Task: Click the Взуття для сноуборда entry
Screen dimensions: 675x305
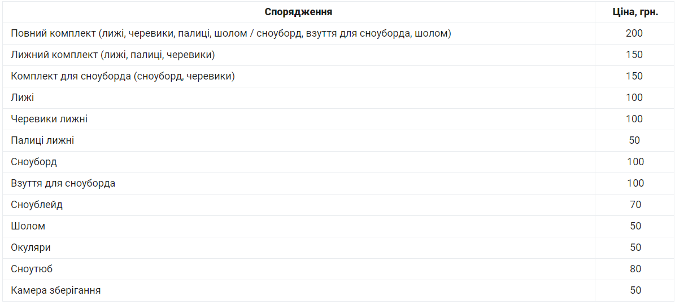Action: (63, 183)
